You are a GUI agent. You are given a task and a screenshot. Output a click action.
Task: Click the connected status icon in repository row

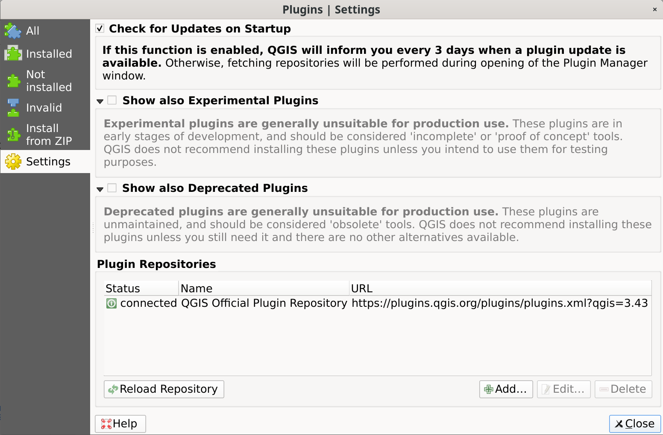(111, 303)
